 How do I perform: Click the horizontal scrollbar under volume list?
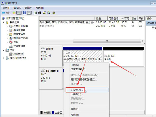(91, 41)
